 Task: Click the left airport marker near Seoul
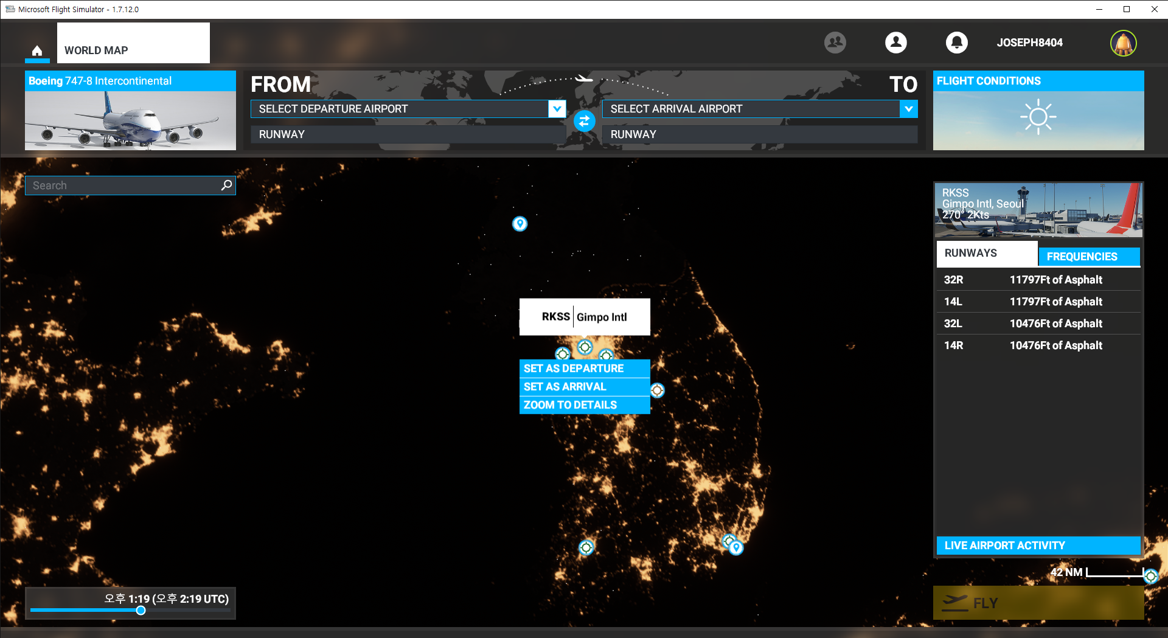pyautogui.click(x=563, y=354)
